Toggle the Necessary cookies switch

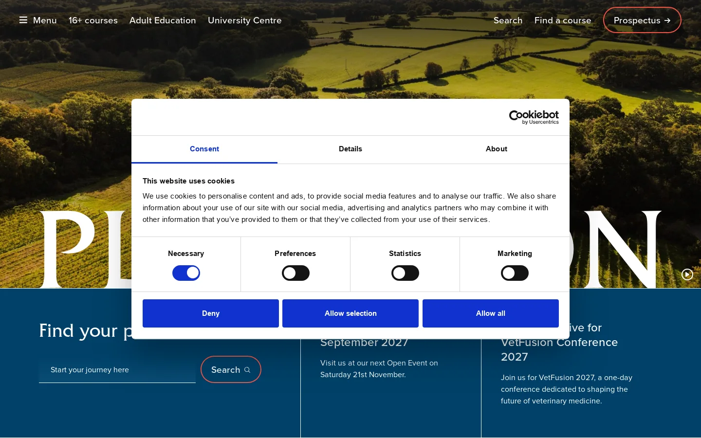pyautogui.click(x=186, y=273)
